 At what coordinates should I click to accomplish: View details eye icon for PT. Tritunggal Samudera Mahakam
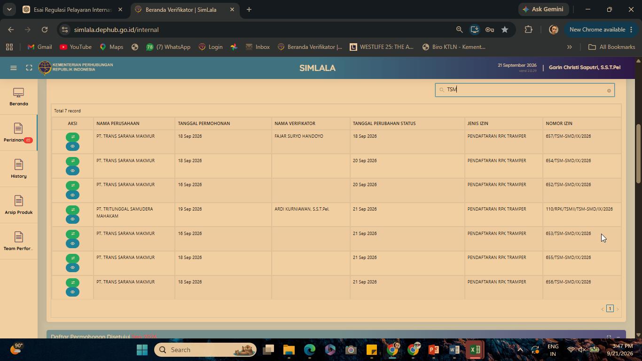72,219
